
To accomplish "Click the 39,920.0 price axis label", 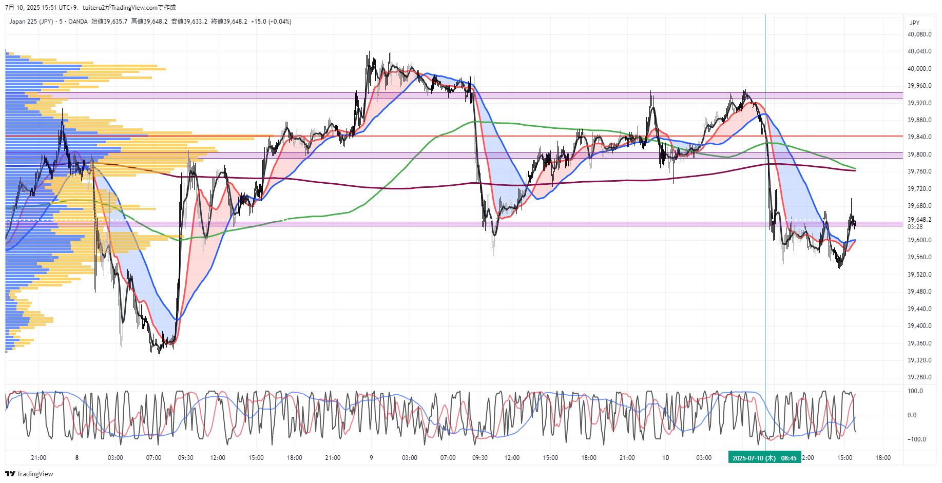I will click(x=919, y=103).
